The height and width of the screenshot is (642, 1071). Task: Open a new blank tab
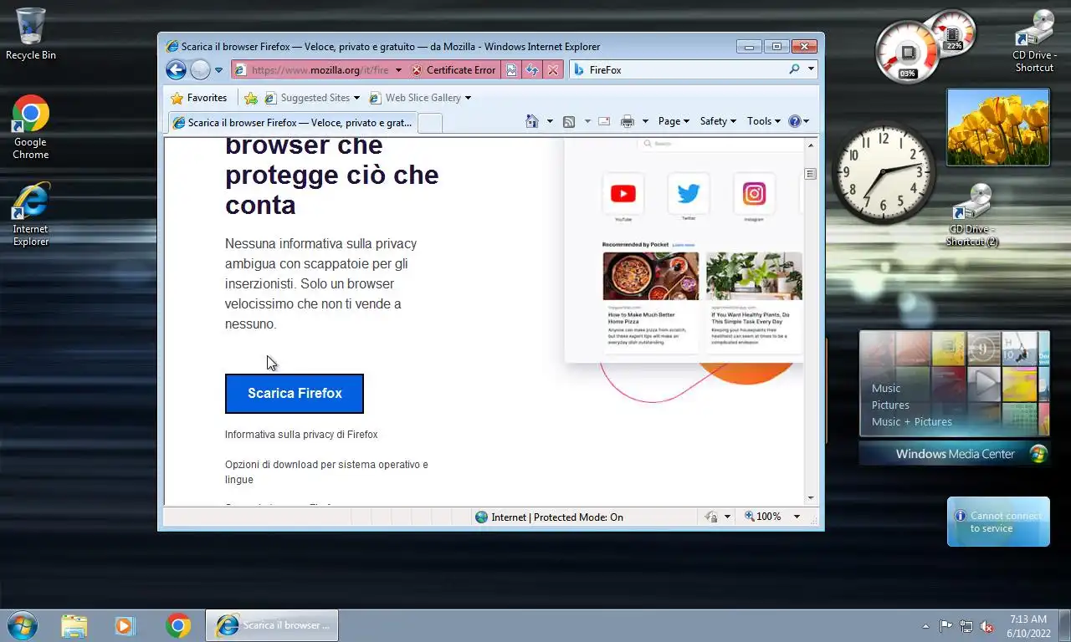click(x=429, y=124)
